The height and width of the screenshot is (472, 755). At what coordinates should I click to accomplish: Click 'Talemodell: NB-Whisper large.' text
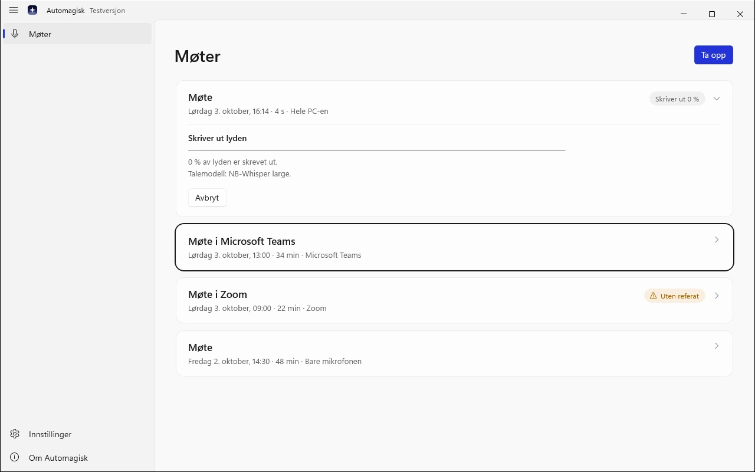(239, 174)
